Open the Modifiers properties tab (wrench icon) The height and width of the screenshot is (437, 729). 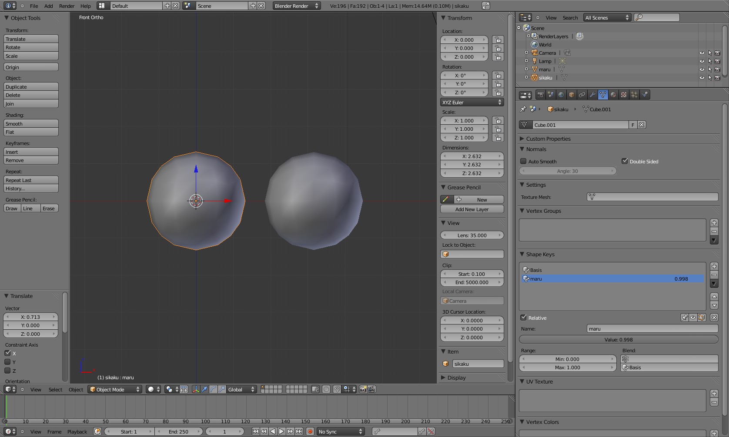[592, 95]
